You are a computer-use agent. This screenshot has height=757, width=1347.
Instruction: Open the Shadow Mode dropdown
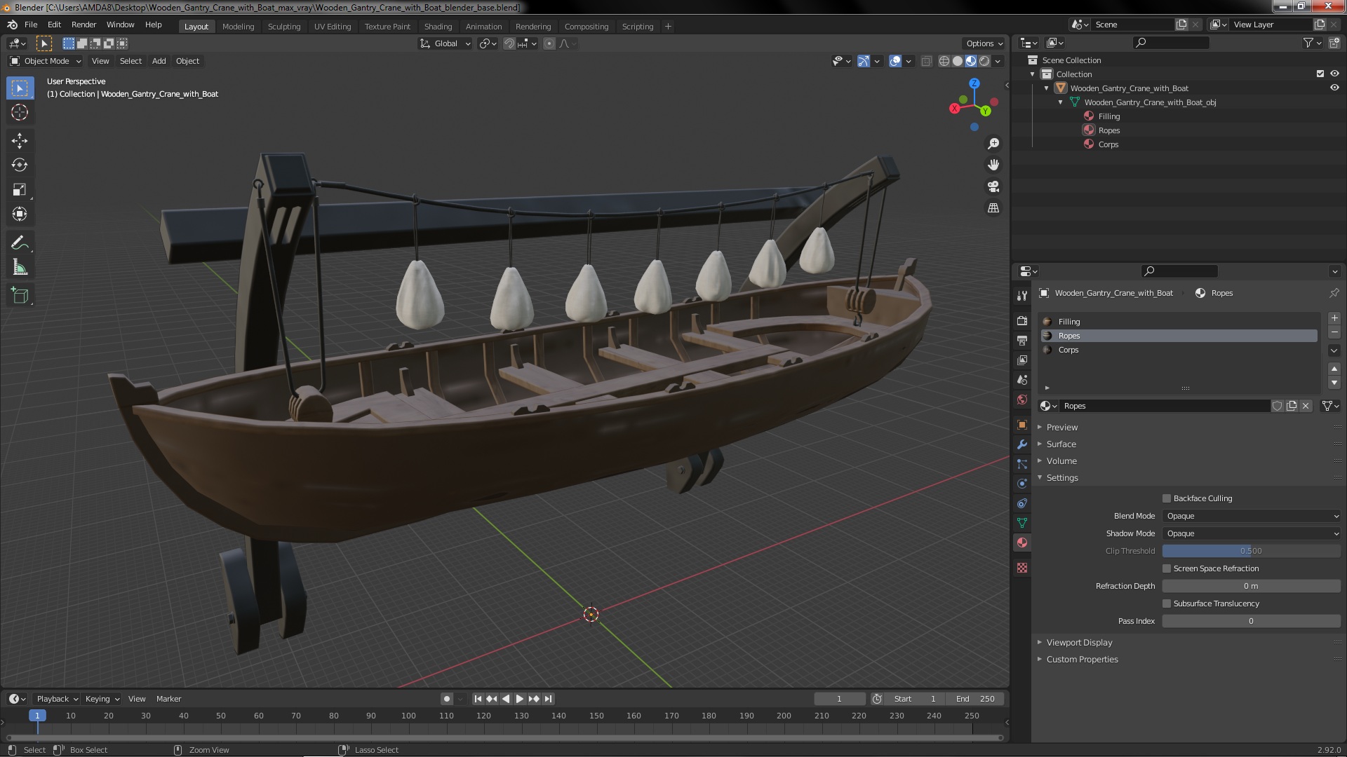(x=1252, y=533)
